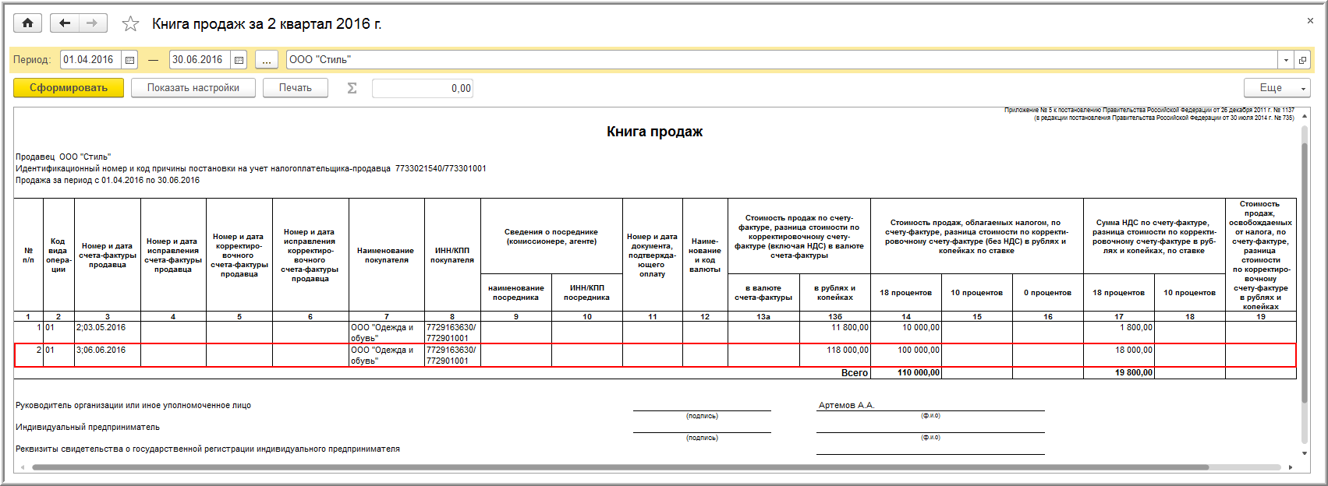The height and width of the screenshot is (486, 1328).
Task: Click the 11 800,00 amount cell
Action: coord(835,333)
